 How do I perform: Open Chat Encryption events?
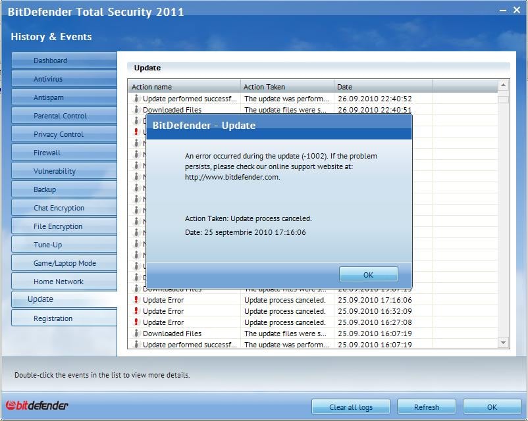(64, 208)
